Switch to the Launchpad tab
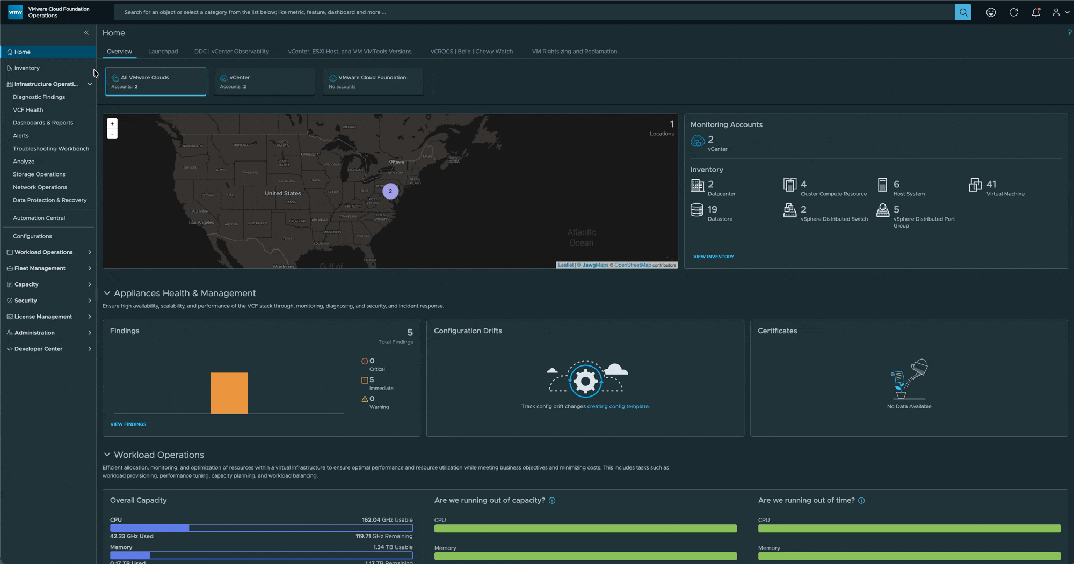Image resolution: width=1074 pixels, height=564 pixels. pyautogui.click(x=163, y=52)
